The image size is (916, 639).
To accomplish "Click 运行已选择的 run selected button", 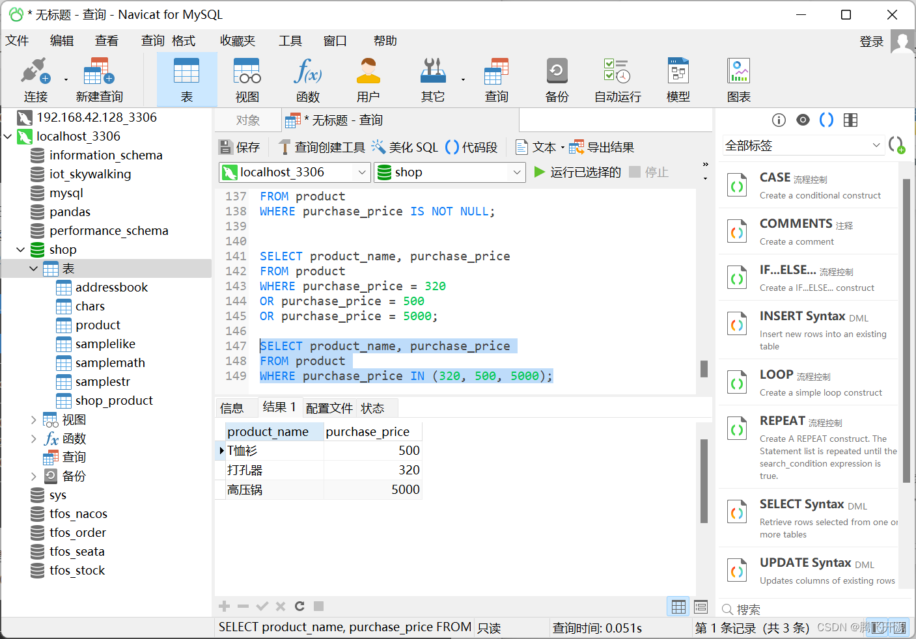I will [x=577, y=172].
